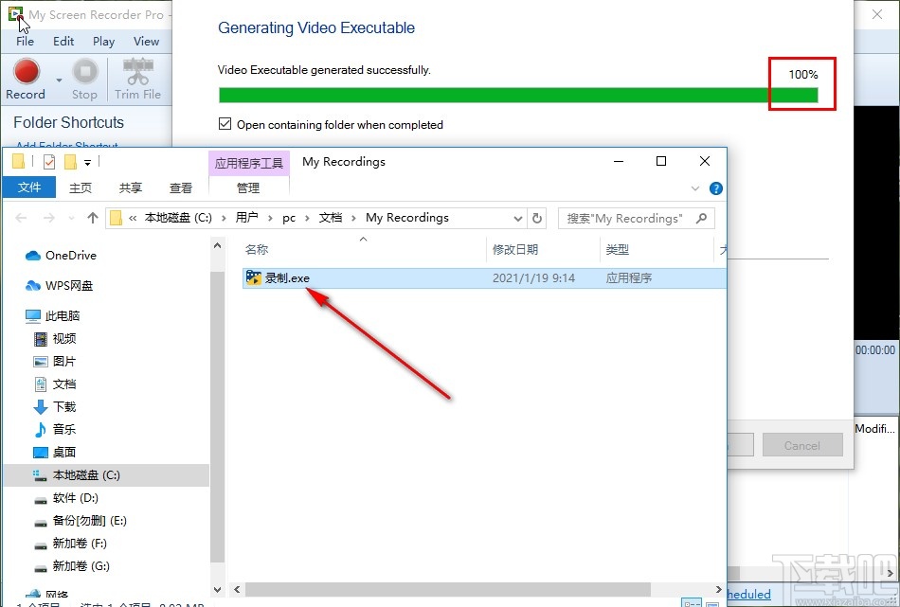Switch to the 主页 ribbon tab
The width and height of the screenshot is (900, 607).
point(81,187)
